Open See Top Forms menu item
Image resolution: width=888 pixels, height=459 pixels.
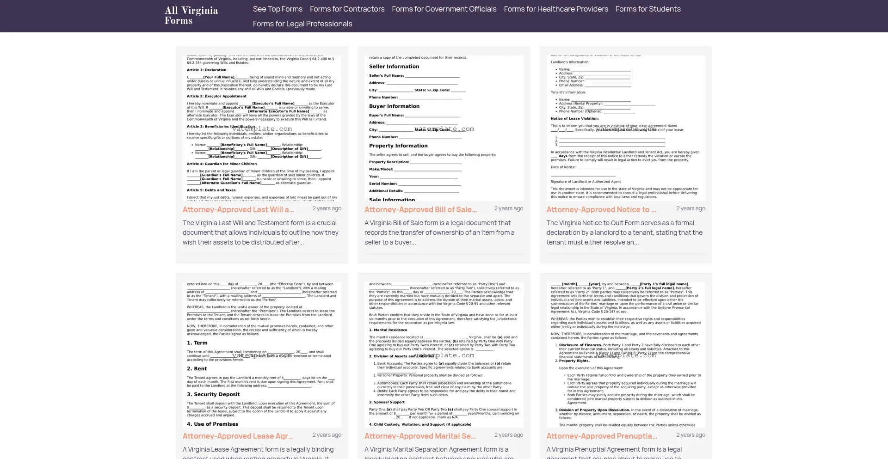tap(277, 9)
